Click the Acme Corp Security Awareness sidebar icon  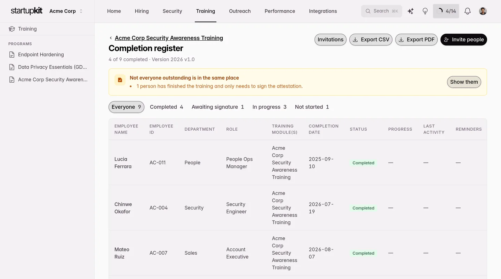(12, 80)
